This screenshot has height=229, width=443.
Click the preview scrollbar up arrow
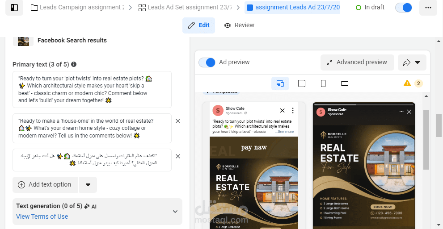426,96
